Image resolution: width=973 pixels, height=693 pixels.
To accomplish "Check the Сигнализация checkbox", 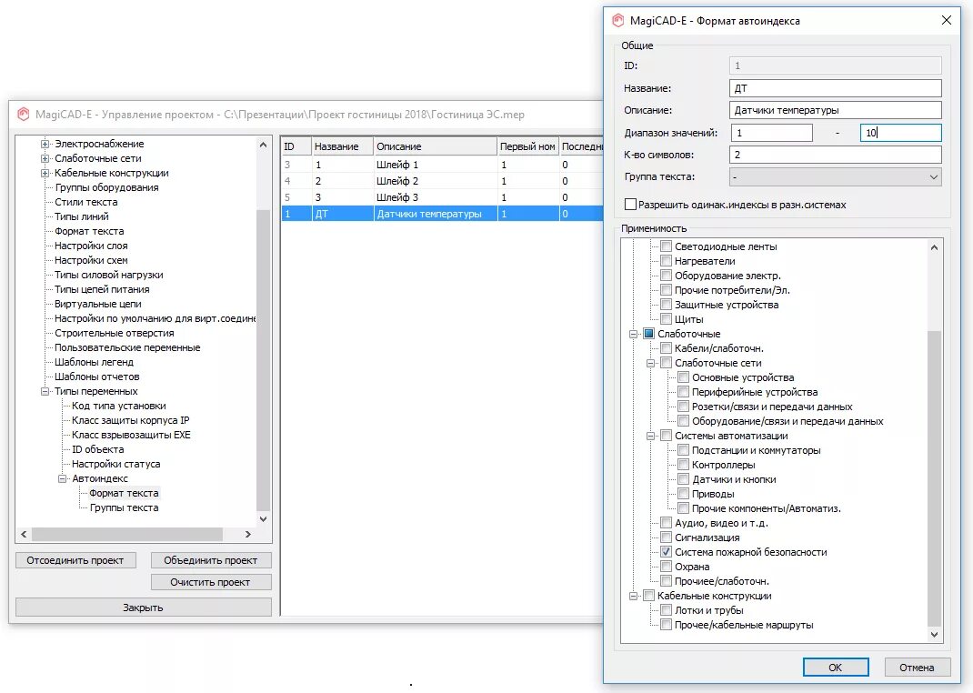I will tap(666, 537).
